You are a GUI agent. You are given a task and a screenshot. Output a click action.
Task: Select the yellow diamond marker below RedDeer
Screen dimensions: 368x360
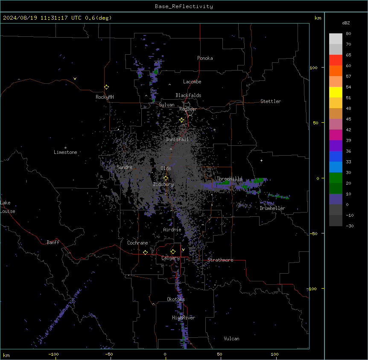182,120
